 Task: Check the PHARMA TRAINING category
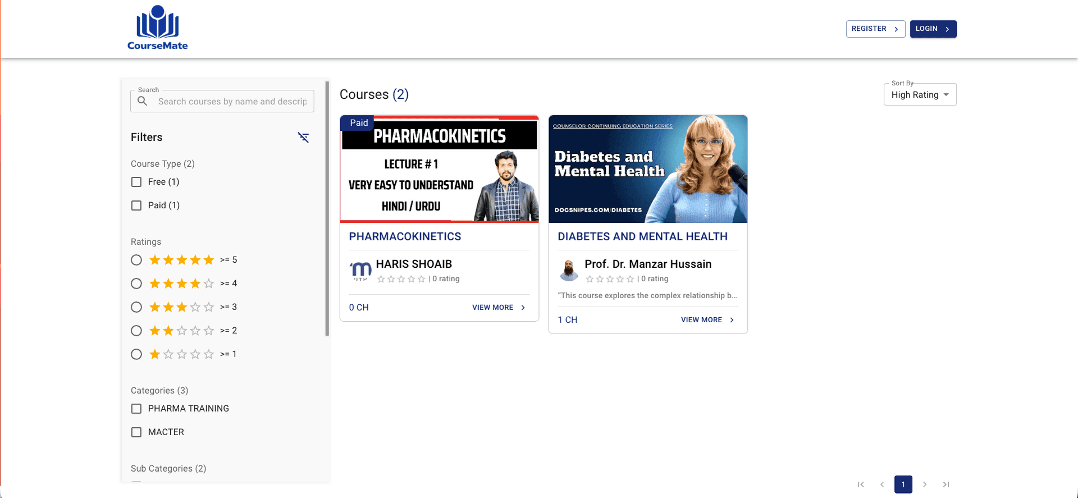136,409
